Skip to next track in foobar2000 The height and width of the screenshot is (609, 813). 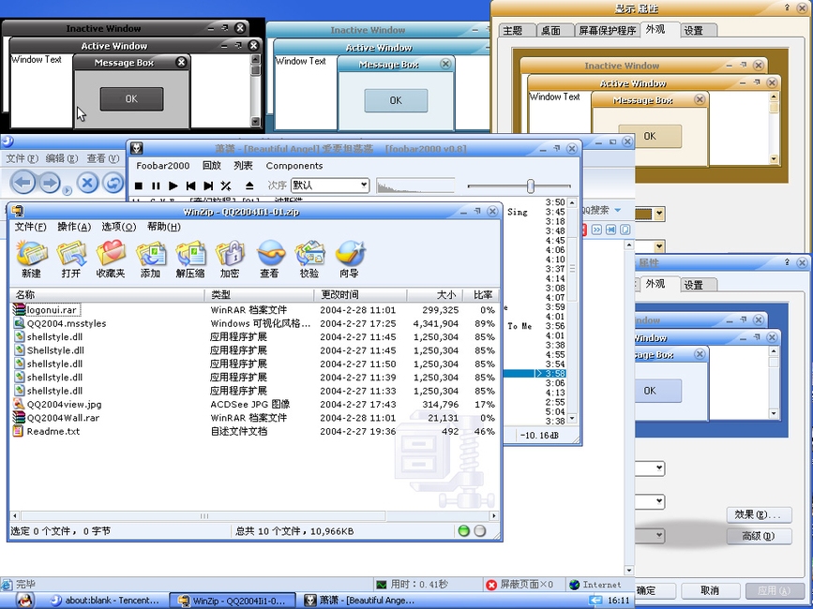tap(208, 186)
